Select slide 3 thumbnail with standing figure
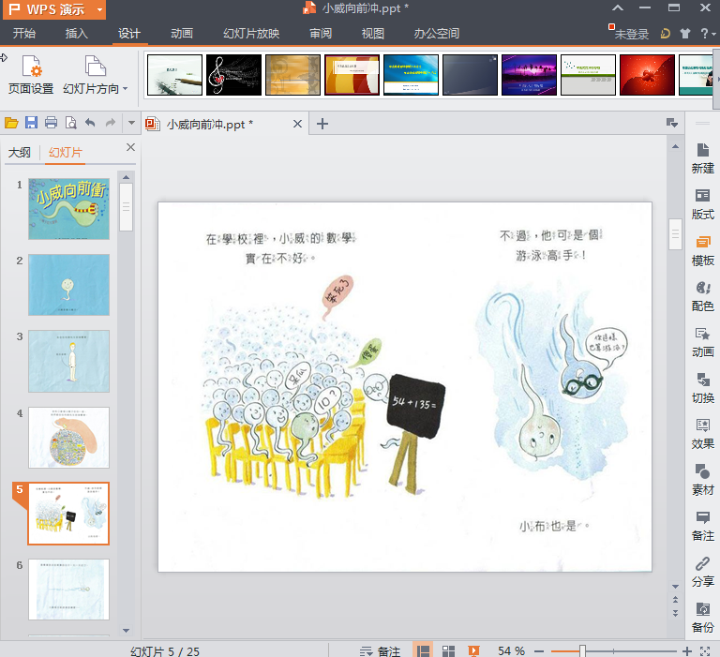Screen dimensions: 720x657 pyautogui.click(x=68, y=361)
